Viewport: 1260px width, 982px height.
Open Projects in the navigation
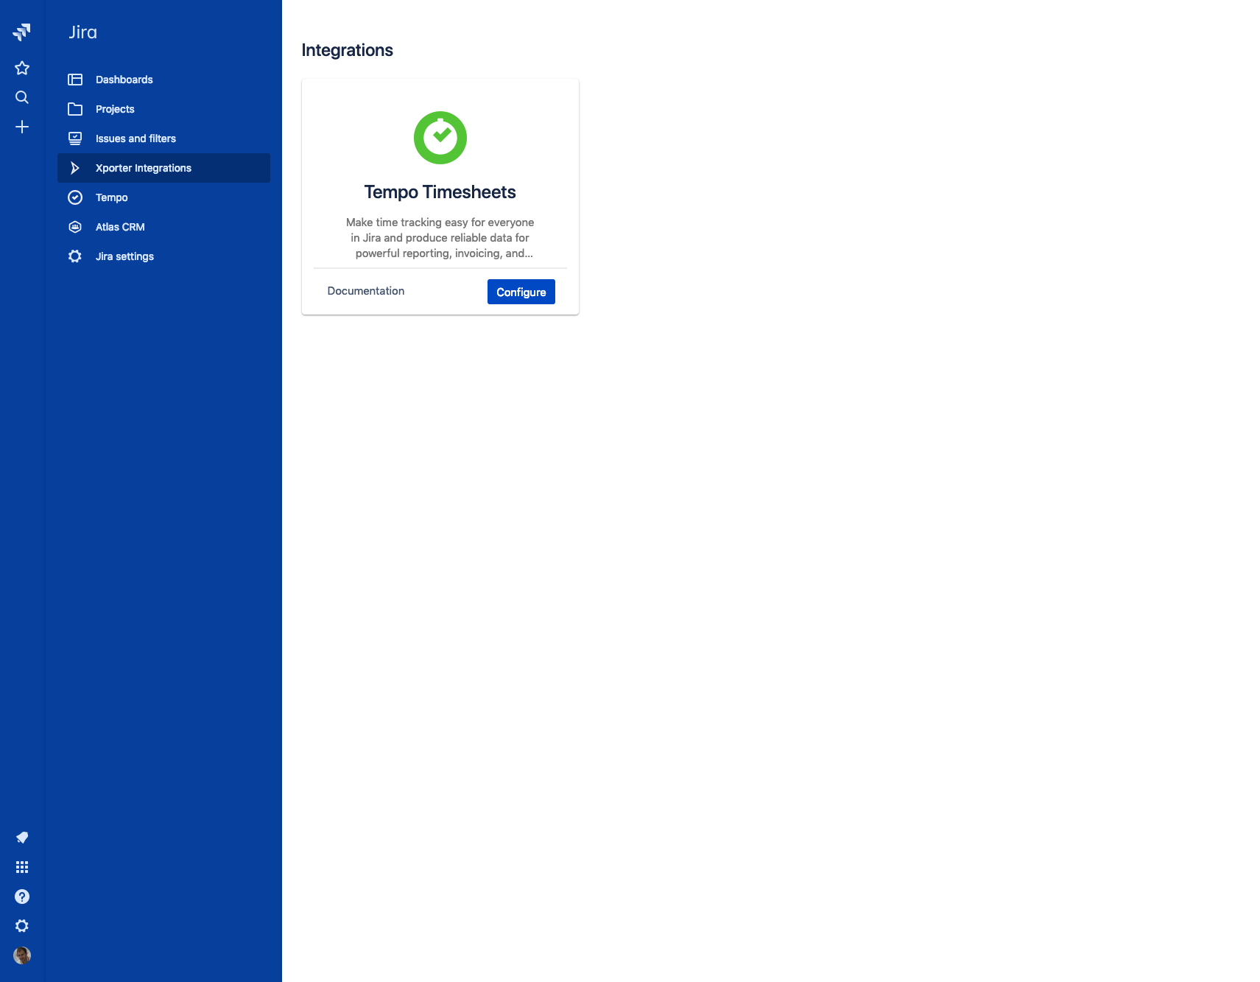[115, 109]
